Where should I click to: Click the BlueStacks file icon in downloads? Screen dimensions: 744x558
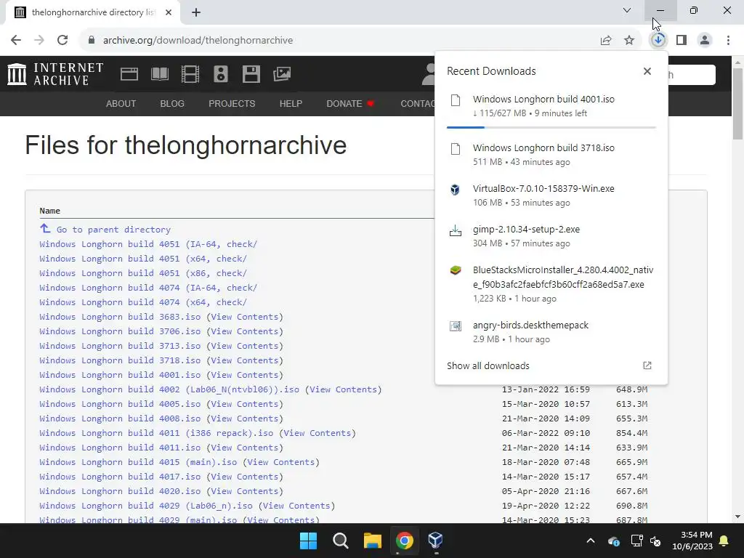tap(455, 270)
